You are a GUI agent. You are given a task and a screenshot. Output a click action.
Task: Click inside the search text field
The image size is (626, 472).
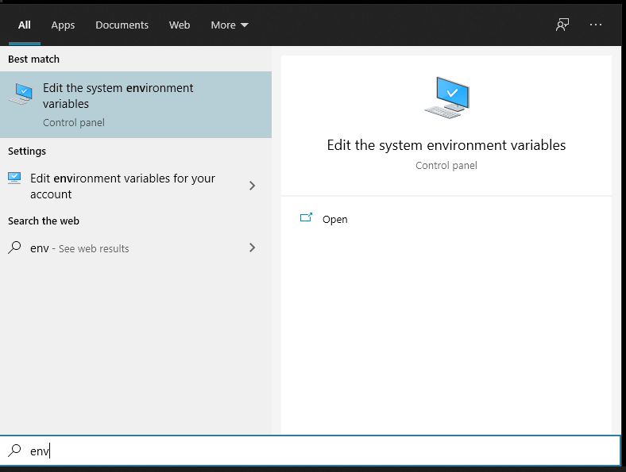pyautogui.click(x=318, y=451)
